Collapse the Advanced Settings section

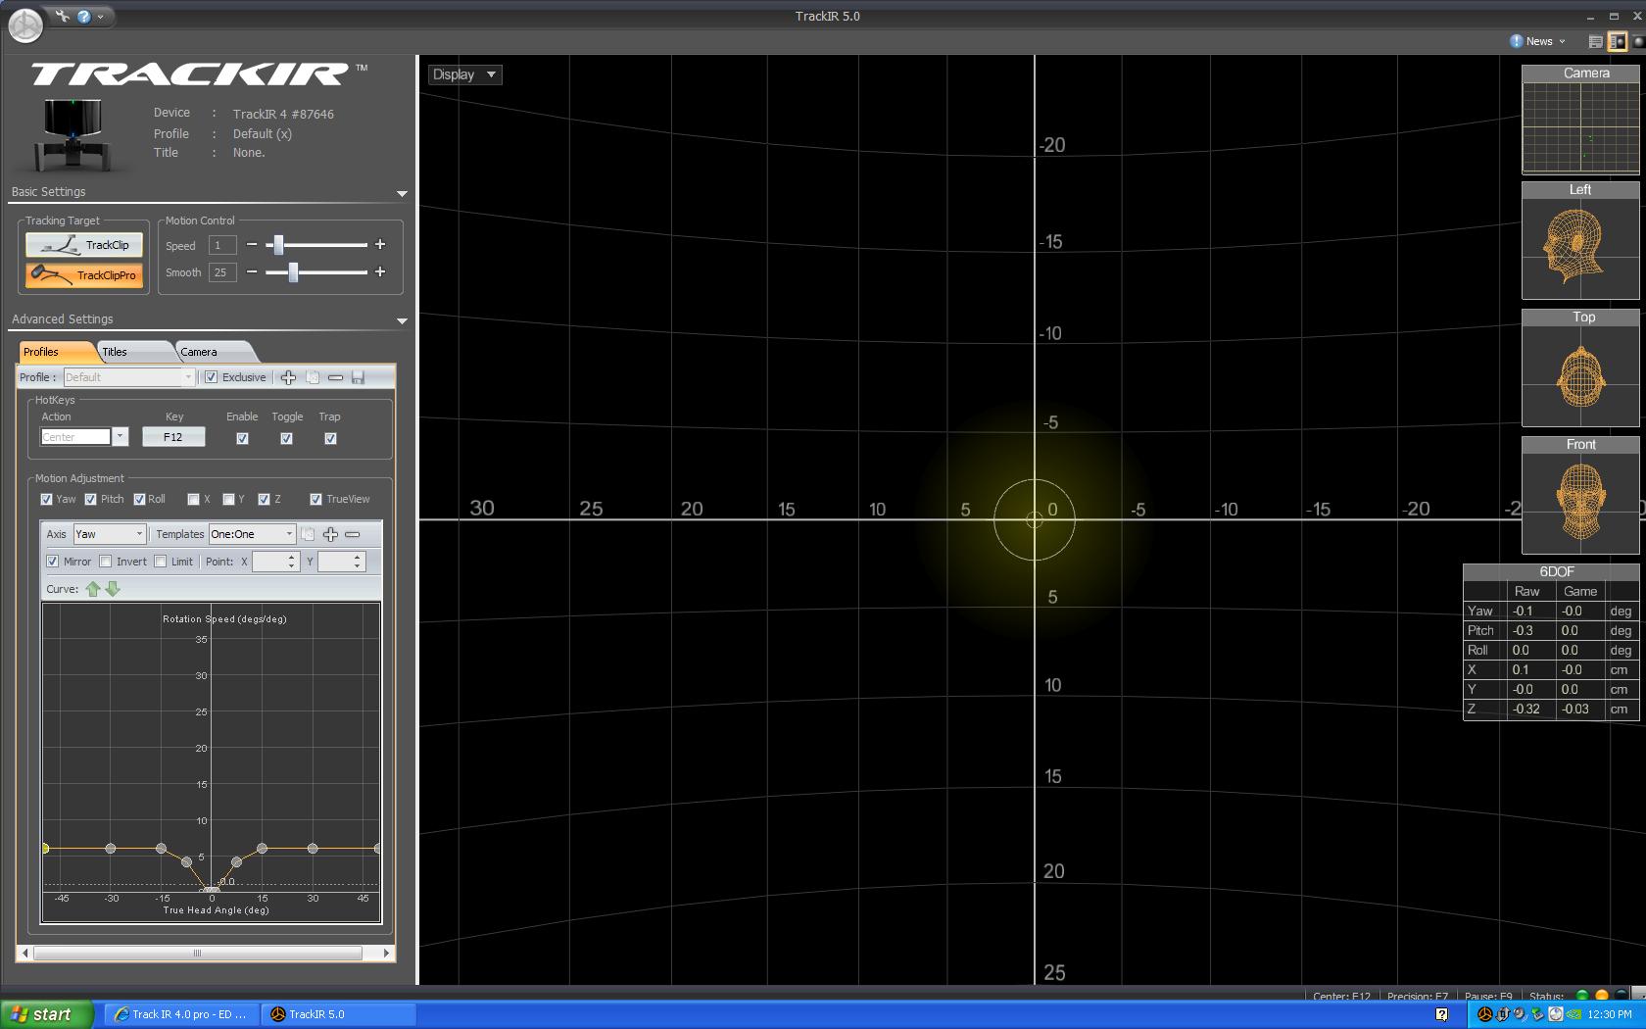pos(402,320)
